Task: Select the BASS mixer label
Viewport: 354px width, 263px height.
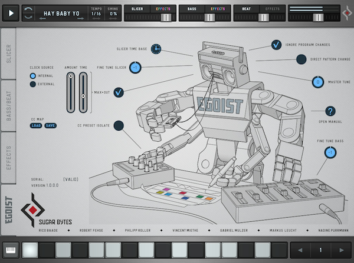Action: pos(192,9)
